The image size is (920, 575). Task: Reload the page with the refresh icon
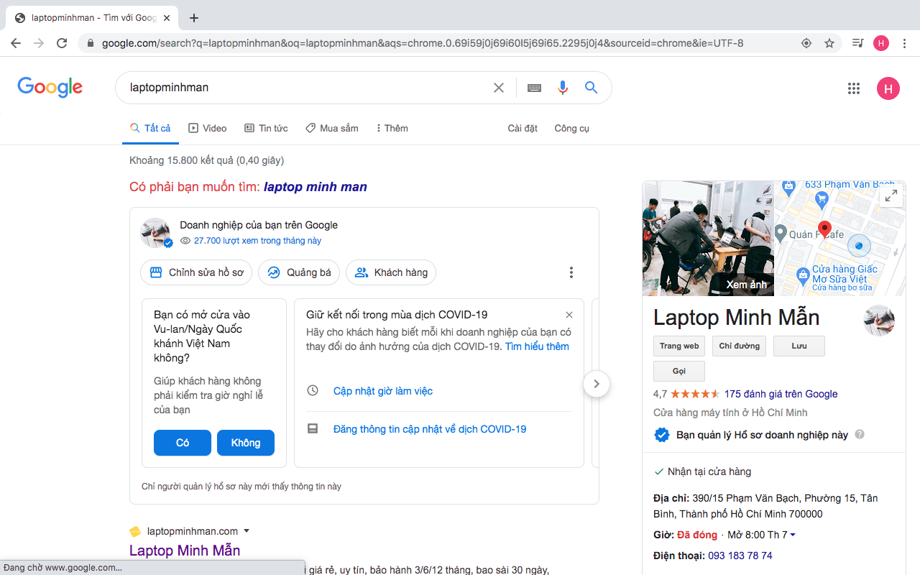coord(62,43)
